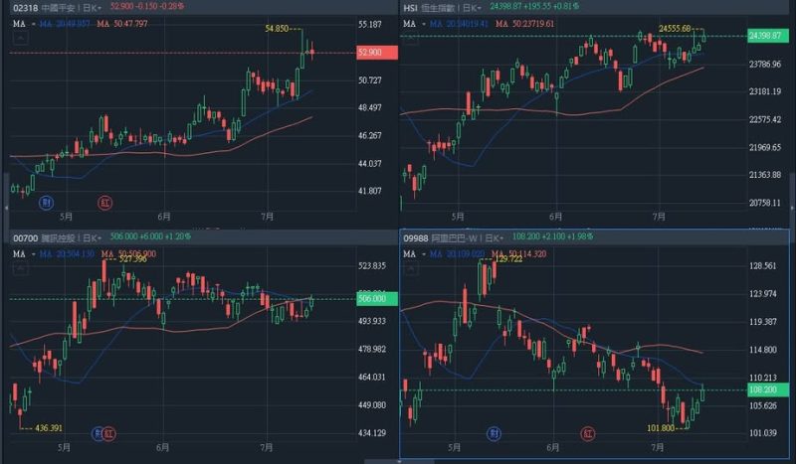Click the collapse arrow icon under Ping An MA

pyautogui.click(x=19, y=41)
